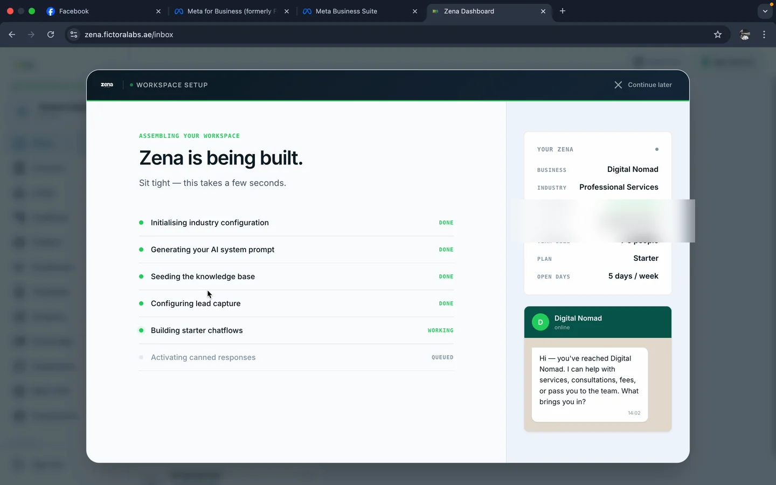776x485 pixels.
Task: Open the tab search dropdown arrow
Action: pos(765,11)
